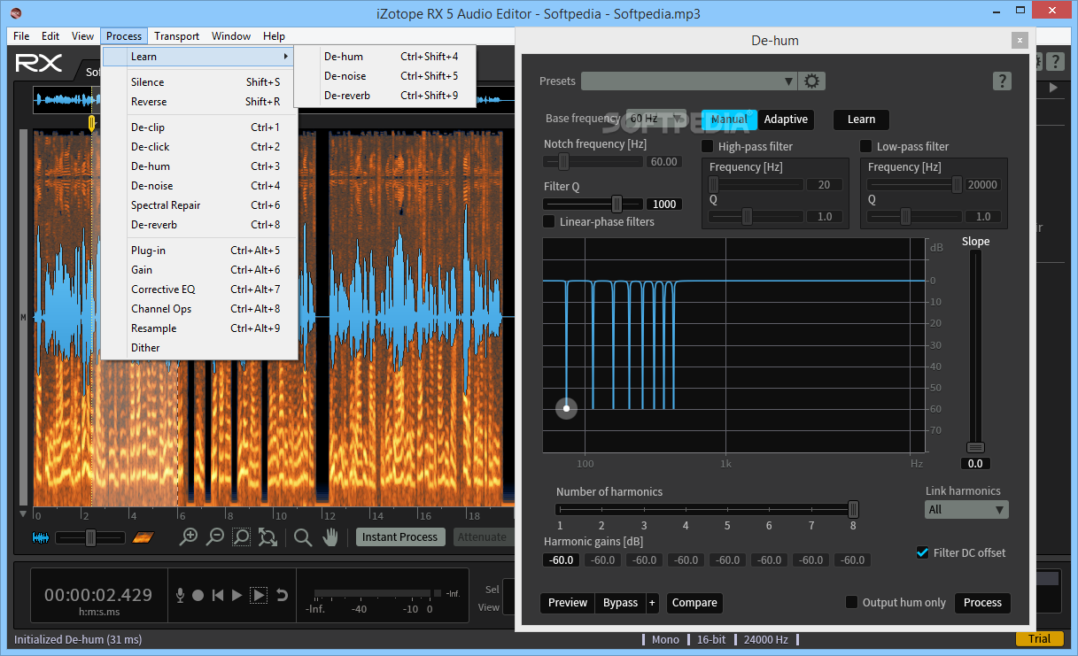Screen dimensions: 1078x656
Task: Click the help icon behind De-hum dialog
Action: tap(1055, 61)
